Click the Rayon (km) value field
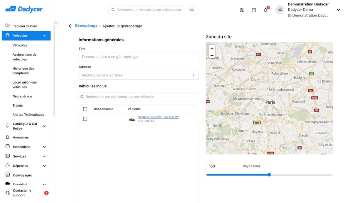This screenshot has height=203, width=352. [x=223, y=166]
